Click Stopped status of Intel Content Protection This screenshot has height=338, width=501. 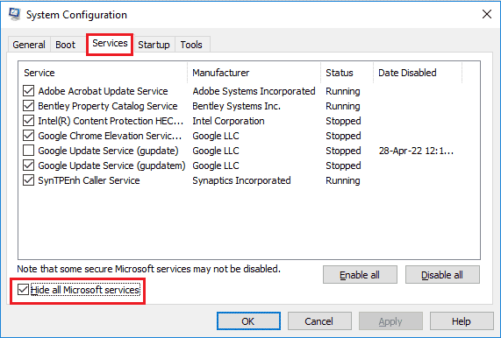(343, 121)
